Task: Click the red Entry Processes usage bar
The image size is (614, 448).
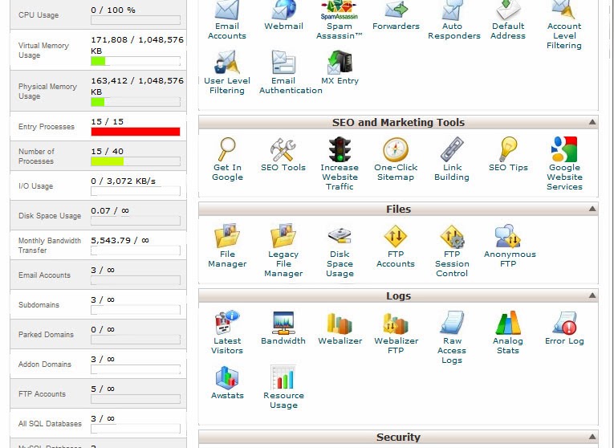Action: coord(135,132)
